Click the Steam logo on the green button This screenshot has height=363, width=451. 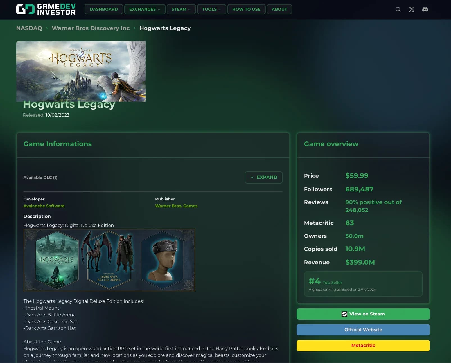(344, 314)
